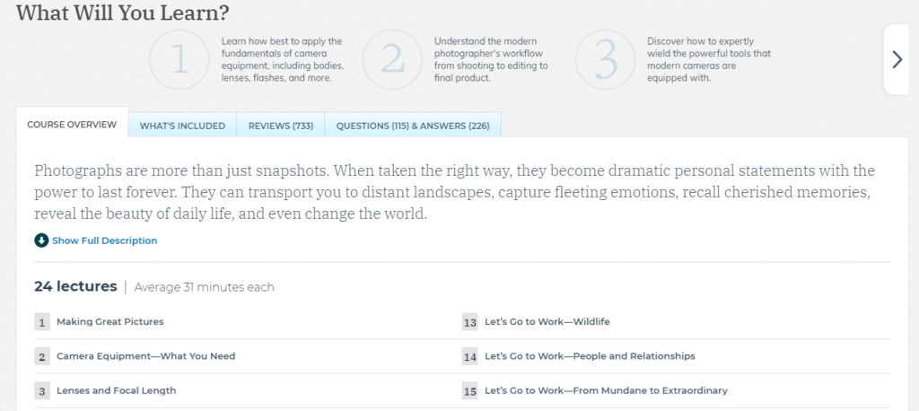
Task: Open Questions (115) & Answers (226) tab
Action: pos(413,126)
